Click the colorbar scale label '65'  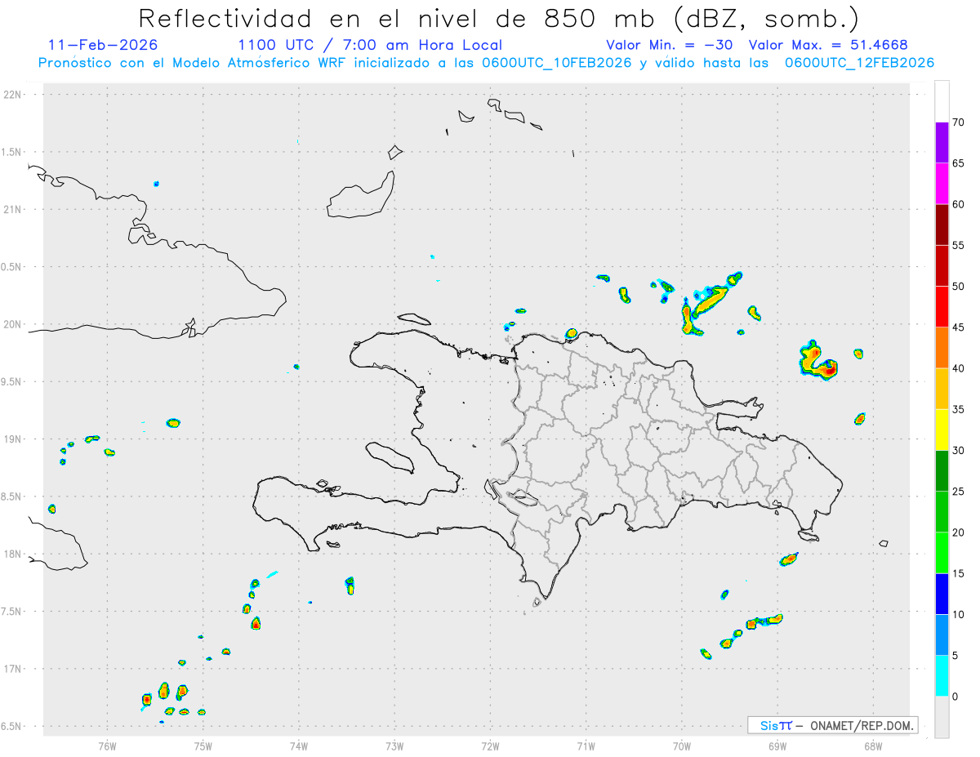pyautogui.click(x=959, y=163)
